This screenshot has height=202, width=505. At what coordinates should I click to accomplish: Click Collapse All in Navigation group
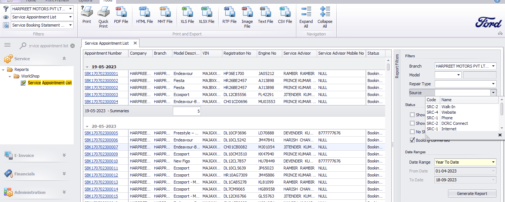click(x=325, y=17)
